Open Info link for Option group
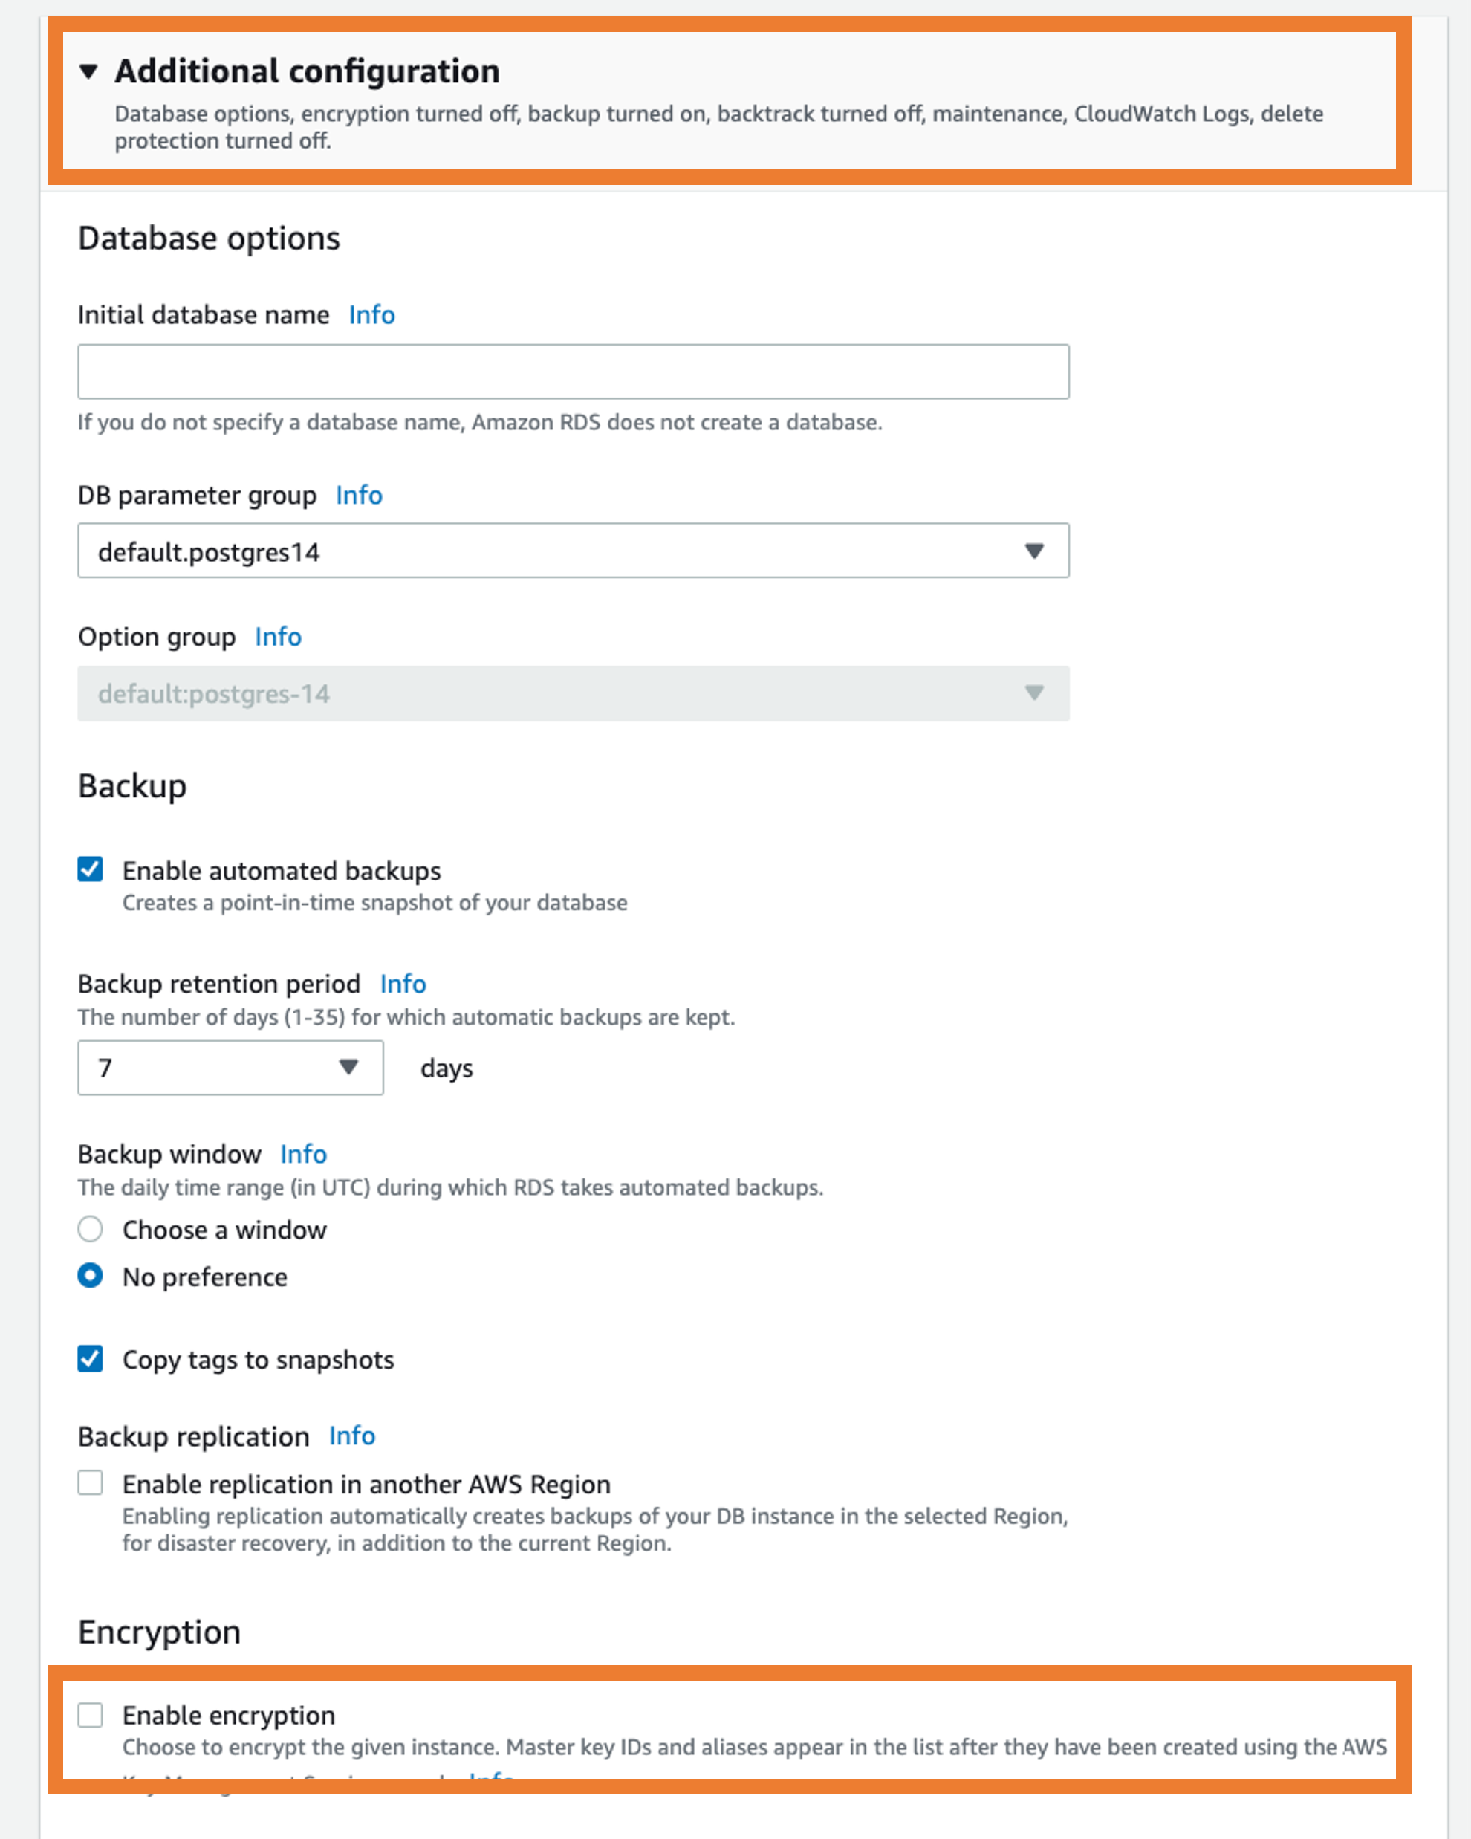Image resolution: width=1471 pixels, height=1839 pixels. click(278, 636)
